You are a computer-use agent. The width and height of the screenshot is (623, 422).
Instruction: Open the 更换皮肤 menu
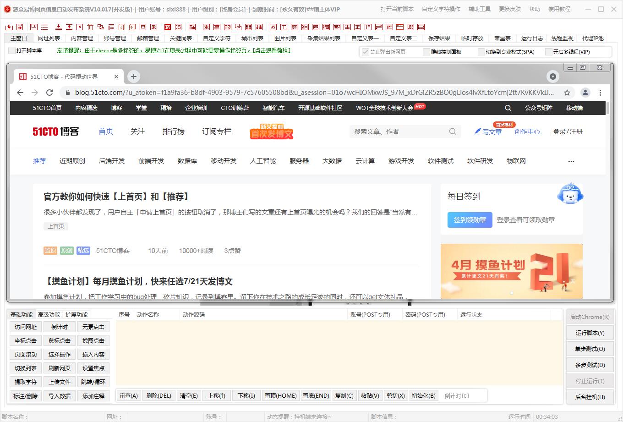pos(510,9)
